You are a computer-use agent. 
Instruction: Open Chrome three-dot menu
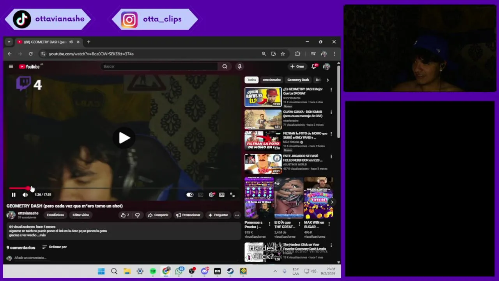pos(334,54)
